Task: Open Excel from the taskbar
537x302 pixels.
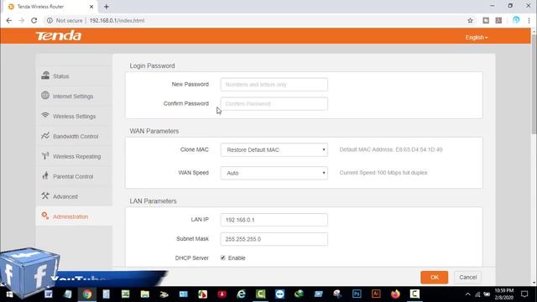Action: click(125, 294)
